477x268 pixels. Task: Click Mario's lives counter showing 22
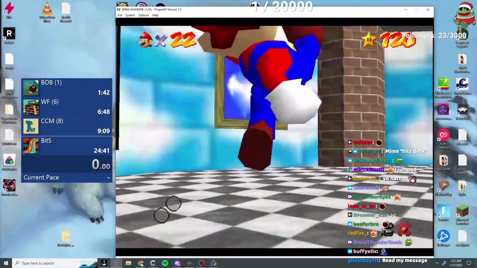coord(183,39)
